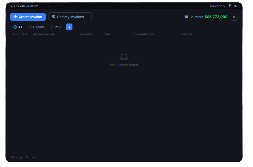This screenshot has height=167, width=253.
Task: Click the balance amount $95,772,990
Action: tap(216, 17)
